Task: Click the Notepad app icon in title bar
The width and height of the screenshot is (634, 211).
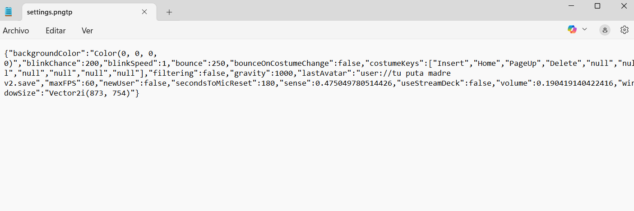Action: [x=9, y=12]
